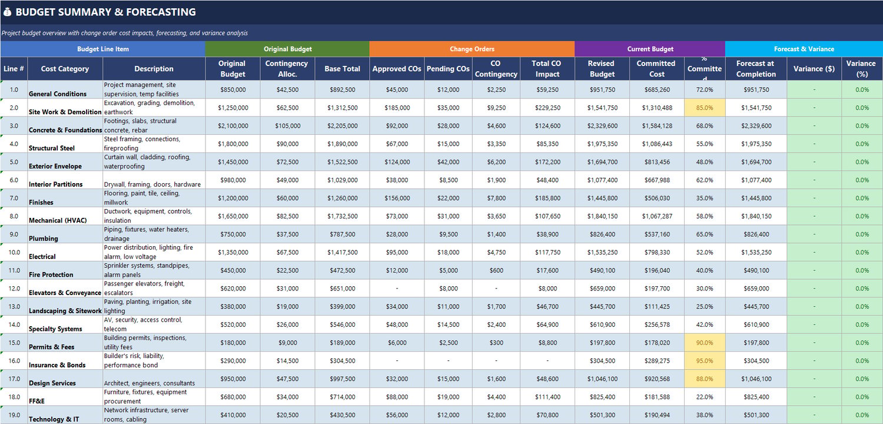Select the 'Technology & IT' category cell
883x424 pixels.
tap(65, 415)
